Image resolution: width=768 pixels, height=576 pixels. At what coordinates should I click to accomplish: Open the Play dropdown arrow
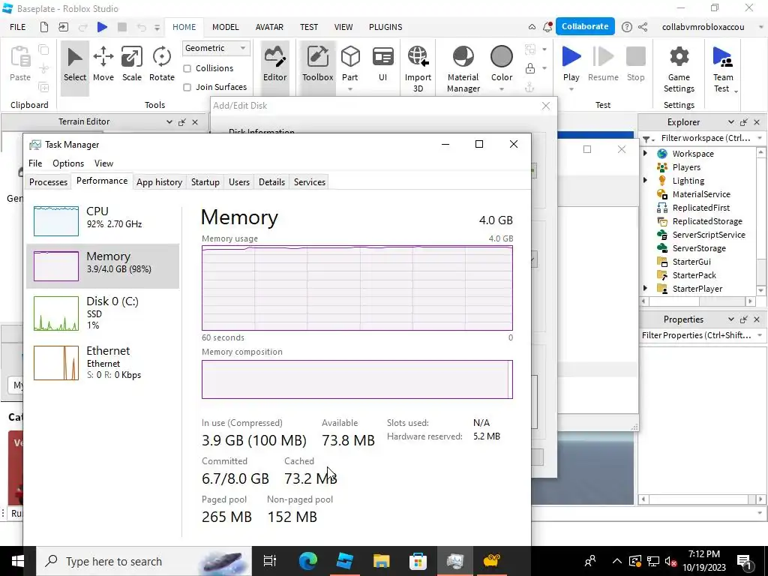point(571,89)
